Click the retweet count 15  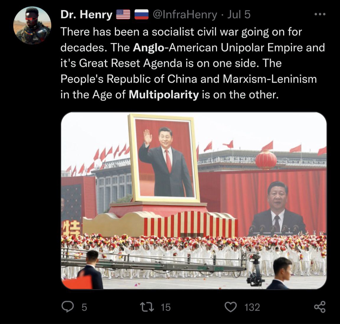tap(166, 307)
